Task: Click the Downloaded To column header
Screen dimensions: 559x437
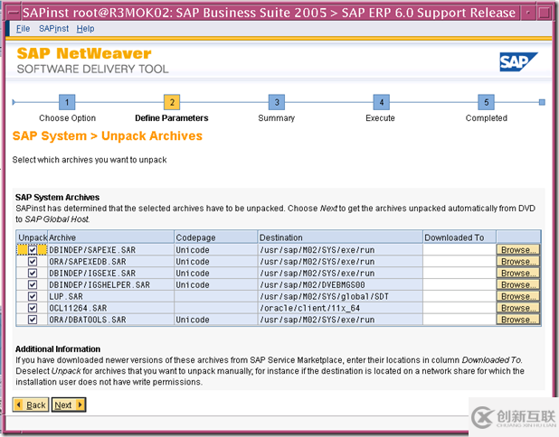Action: (460, 237)
